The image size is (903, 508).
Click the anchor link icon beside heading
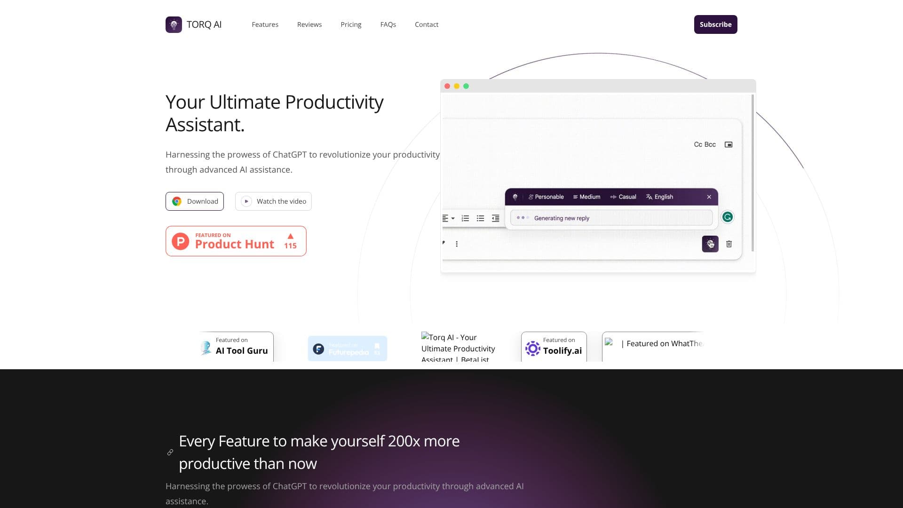[170, 452]
